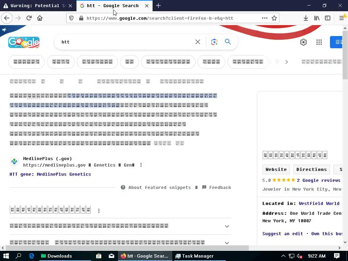Viewport: 348px width, 261px height.
Task: Click scroll down arrow of the page
Action: click(345, 242)
